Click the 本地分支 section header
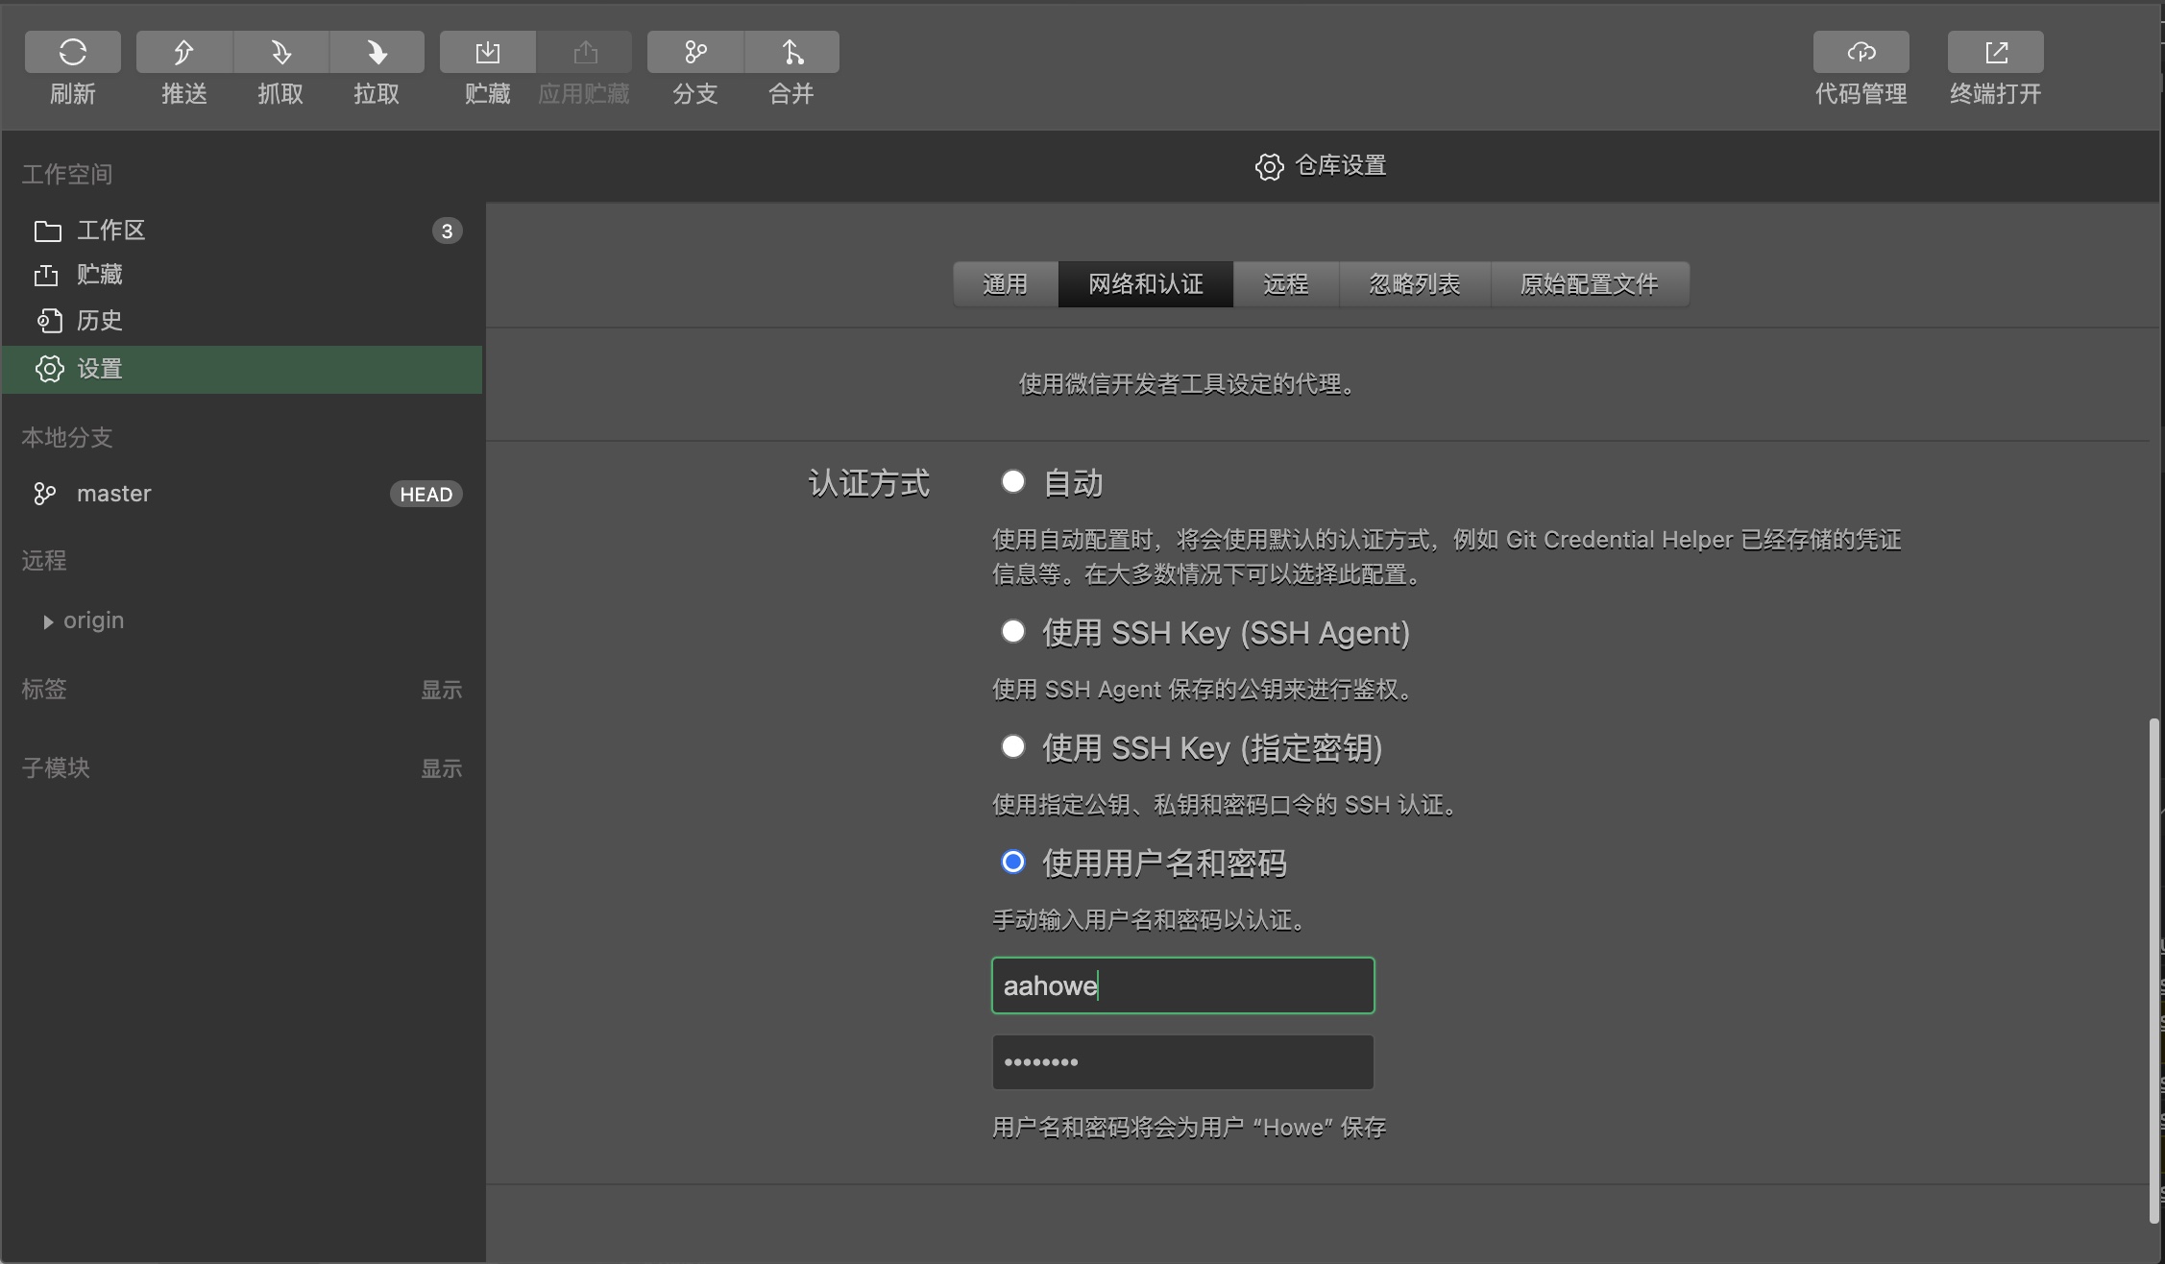The height and width of the screenshot is (1264, 2165). tap(67, 437)
